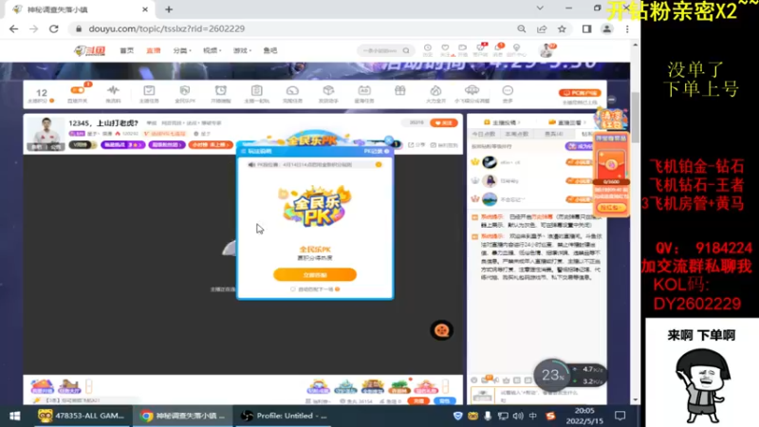Click the orange PC客户端 button

click(x=580, y=93)
